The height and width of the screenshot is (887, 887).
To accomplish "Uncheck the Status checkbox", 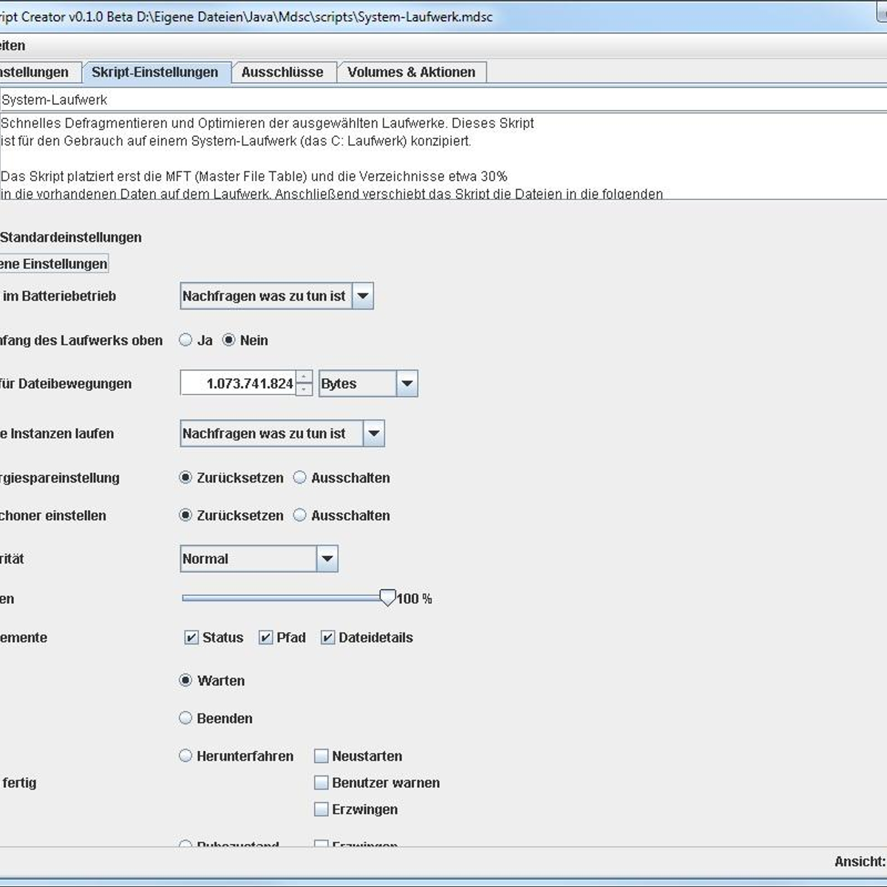I will [191, 637].
